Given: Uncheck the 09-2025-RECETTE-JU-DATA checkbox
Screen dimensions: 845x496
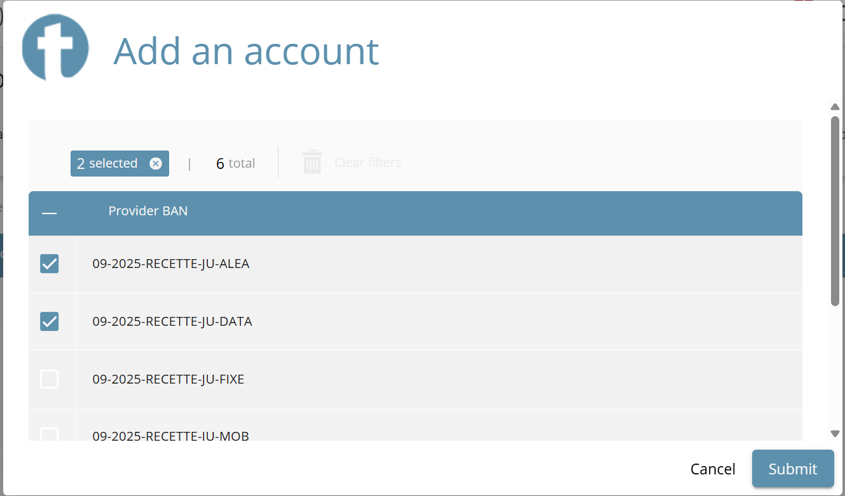Looking at the screenshot, I should (50, 321).
